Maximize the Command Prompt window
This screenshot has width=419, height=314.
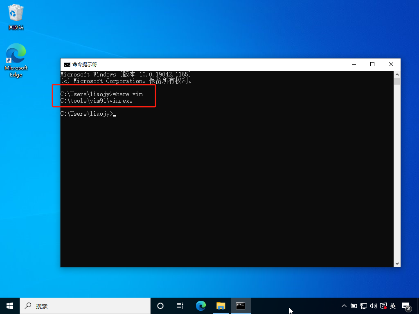coord(372,64)
